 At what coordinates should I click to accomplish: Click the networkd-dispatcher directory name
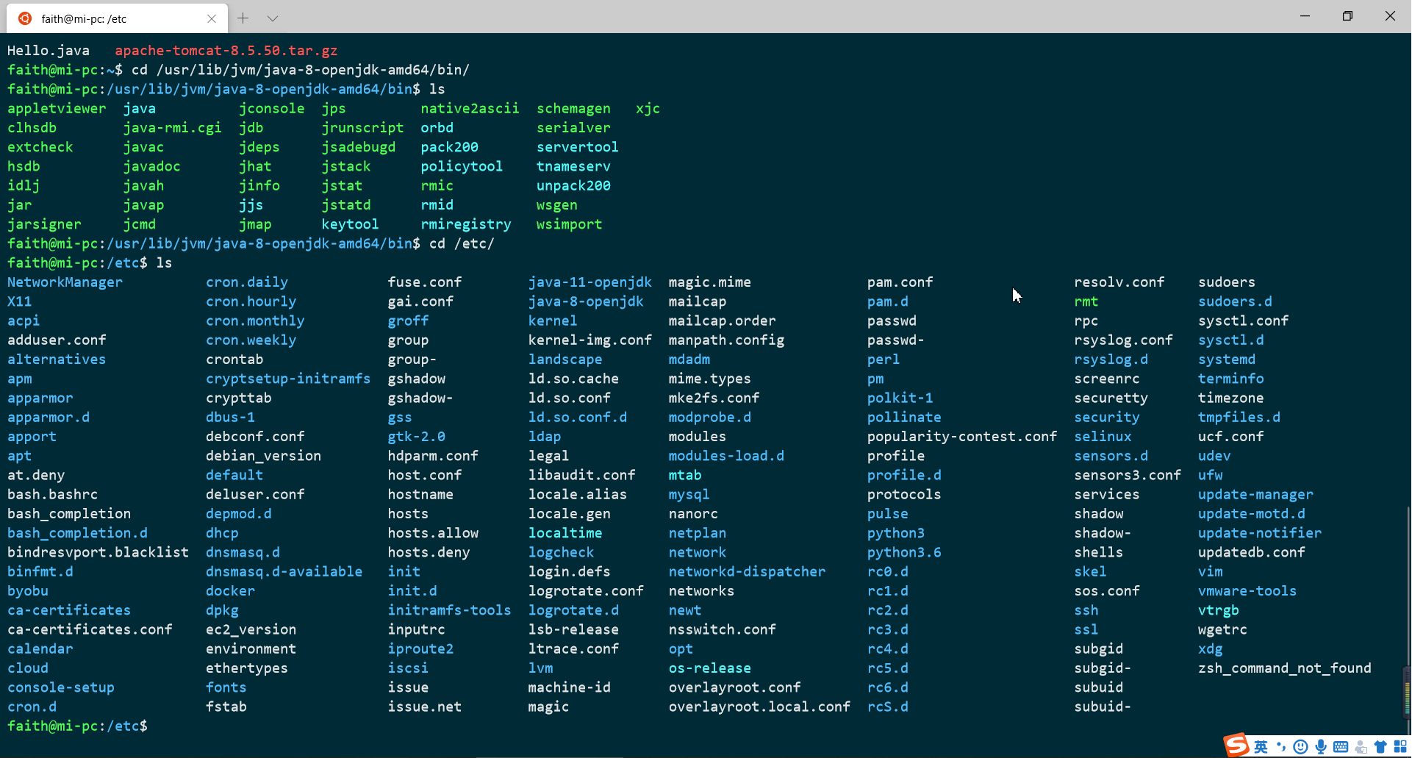pos(747,572)
